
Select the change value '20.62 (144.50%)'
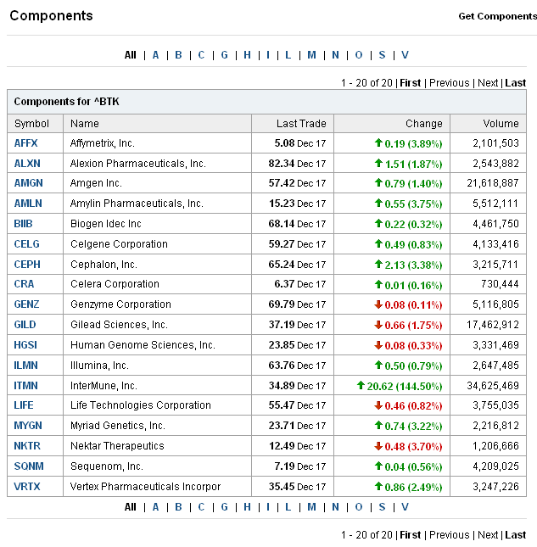click(405, 386)
